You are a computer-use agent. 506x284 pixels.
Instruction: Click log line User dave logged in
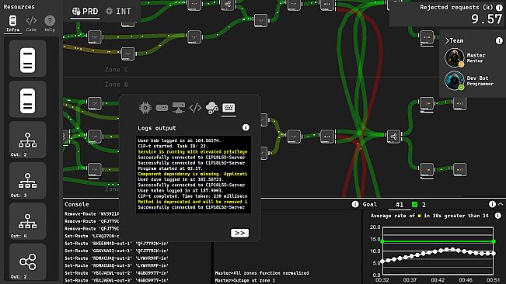[x=180, y=179]
